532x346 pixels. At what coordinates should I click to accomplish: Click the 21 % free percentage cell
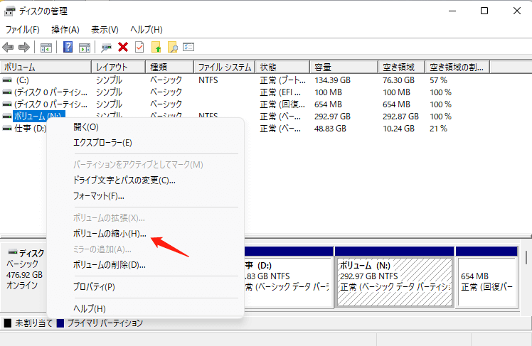[x=438, y=129]
